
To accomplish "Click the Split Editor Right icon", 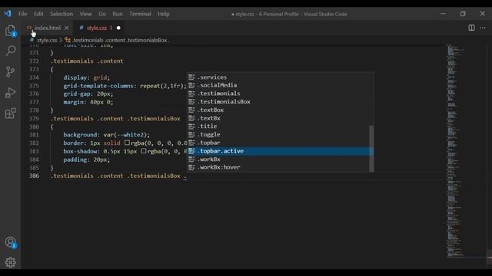I will [x=471, y=28].
